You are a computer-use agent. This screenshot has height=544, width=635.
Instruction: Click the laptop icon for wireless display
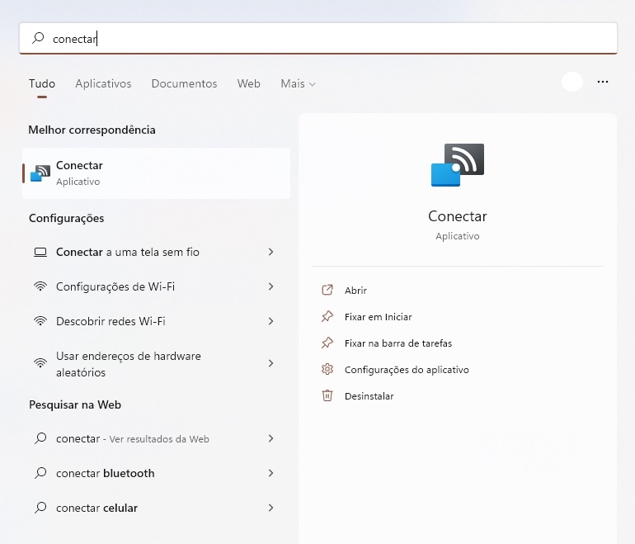pyautogui.click(x=40, y=252)
